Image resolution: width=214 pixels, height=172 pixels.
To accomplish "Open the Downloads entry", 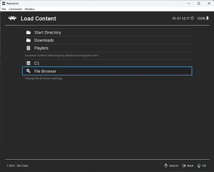I will point(44,40).
